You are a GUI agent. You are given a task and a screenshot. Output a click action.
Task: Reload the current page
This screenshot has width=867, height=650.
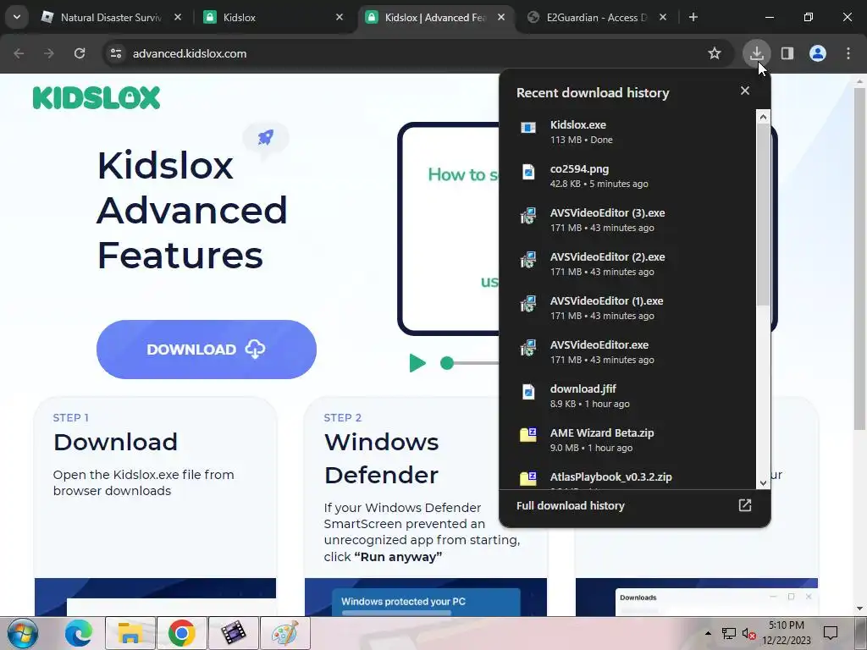[80, 53]
